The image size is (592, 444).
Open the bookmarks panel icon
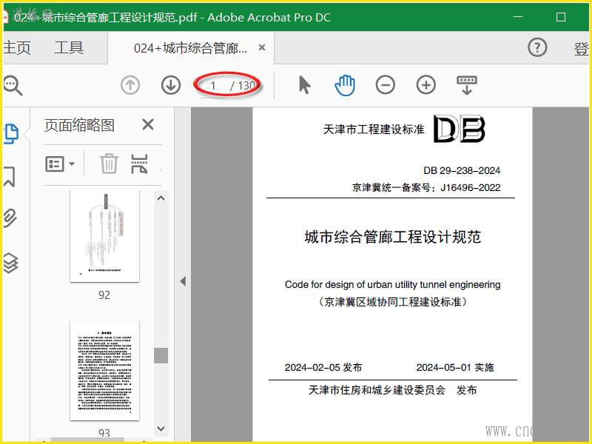click(x=10, y=177)
